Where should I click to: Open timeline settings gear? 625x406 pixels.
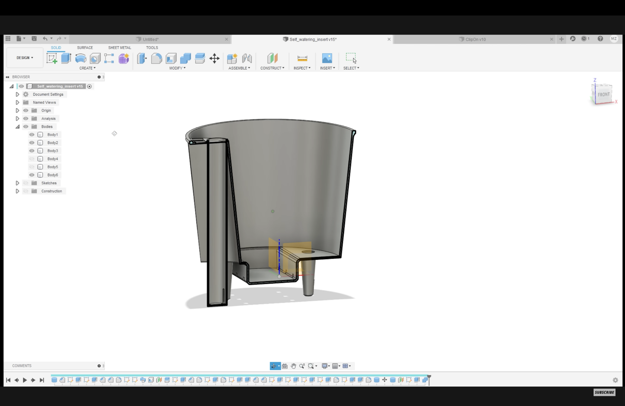(615, 380)
